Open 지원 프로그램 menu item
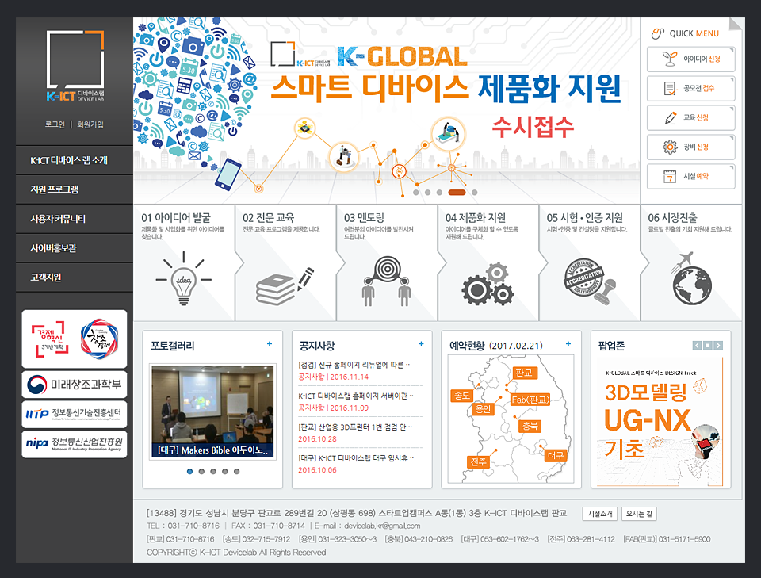The height and width of the screenshot is (578, 761). 75,189
